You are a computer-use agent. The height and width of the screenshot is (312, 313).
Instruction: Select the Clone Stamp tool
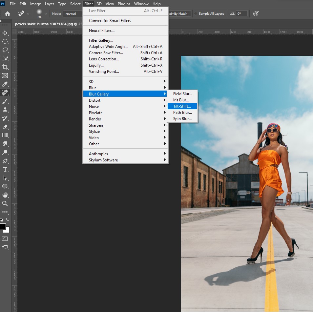click(x=5, y=110)
